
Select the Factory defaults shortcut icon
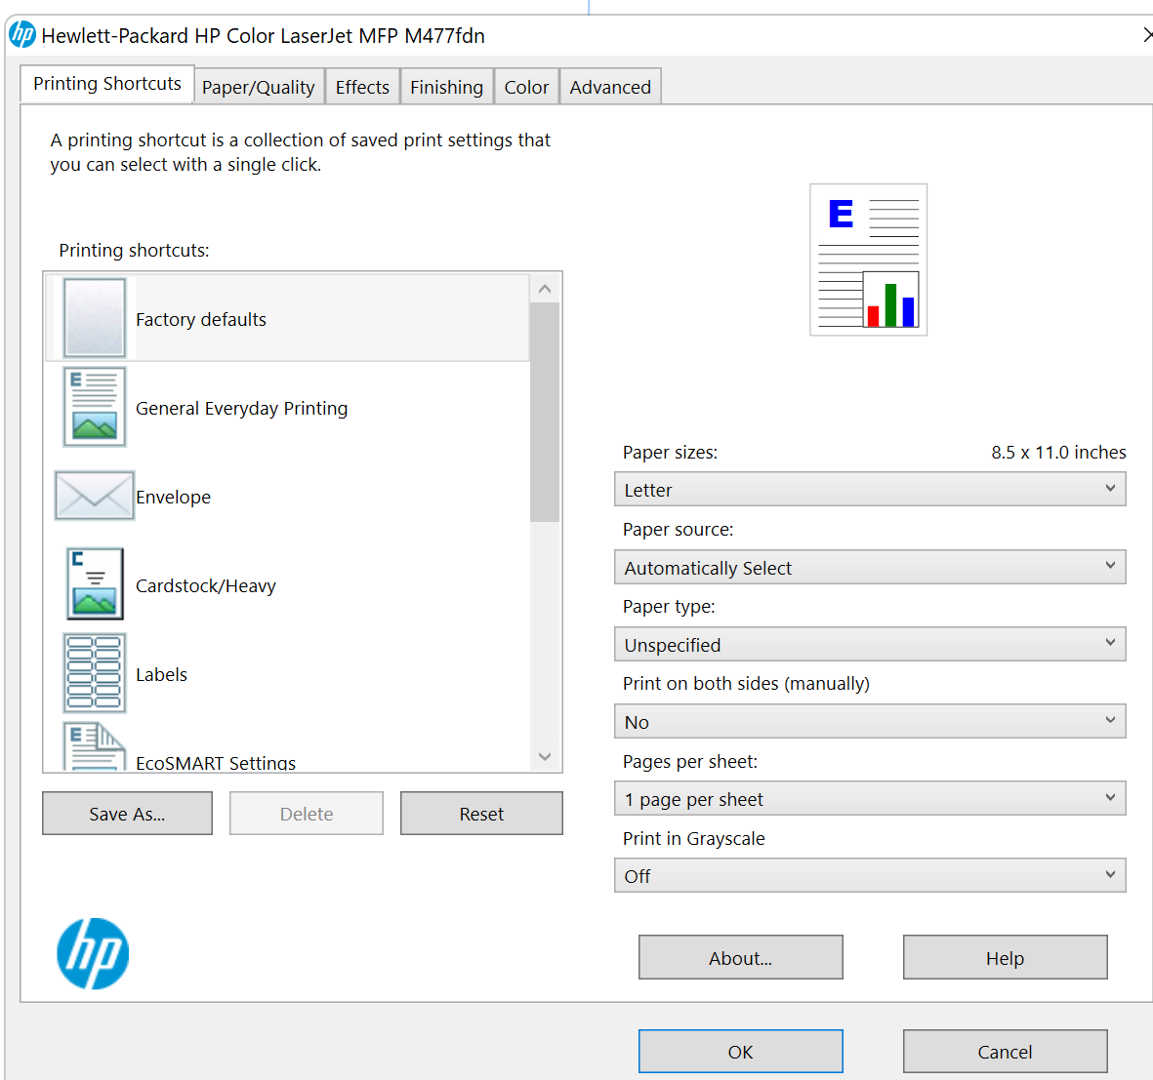(94, 318)
